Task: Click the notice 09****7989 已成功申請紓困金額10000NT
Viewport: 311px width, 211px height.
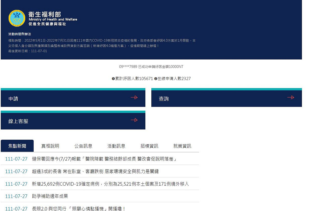Action: tap(151, 67)
